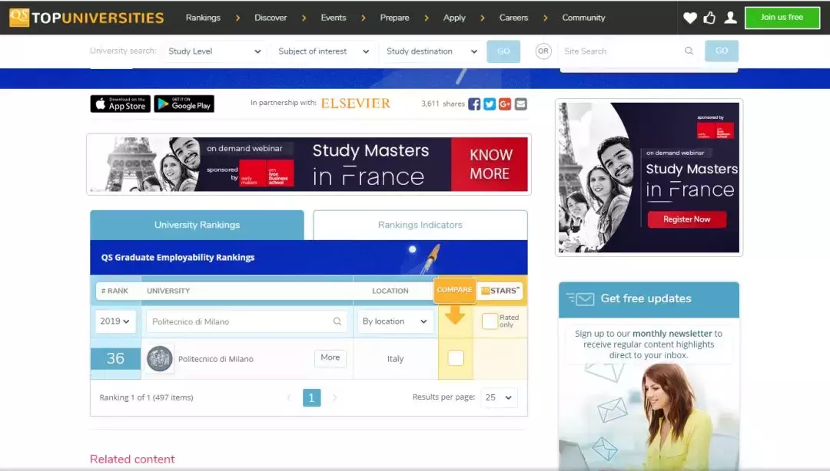Screen dimensions: 830x471
Task: Share on Facebook icon
Action: pos(474,104)
